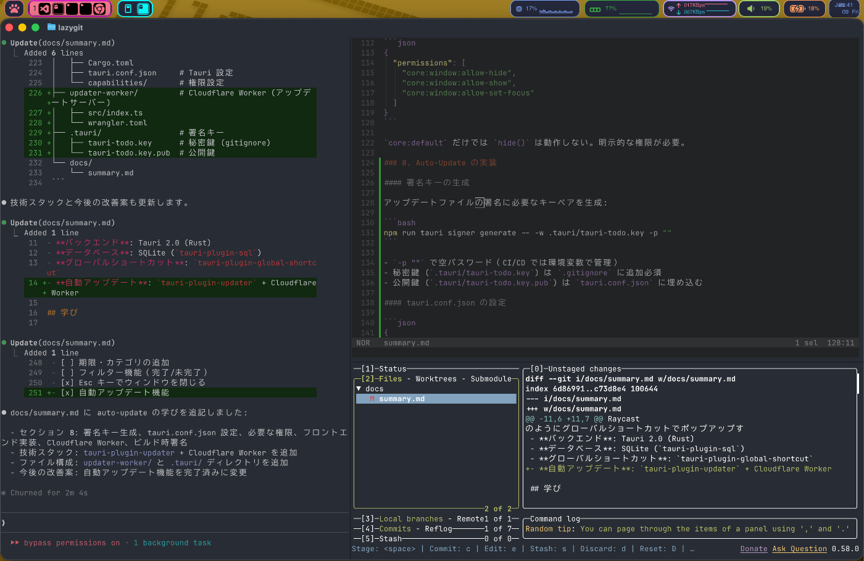The width and height of the screenshot is (864, 561).
Task: Click the lazygit folder icon in title bar
Action: [51, 27]
